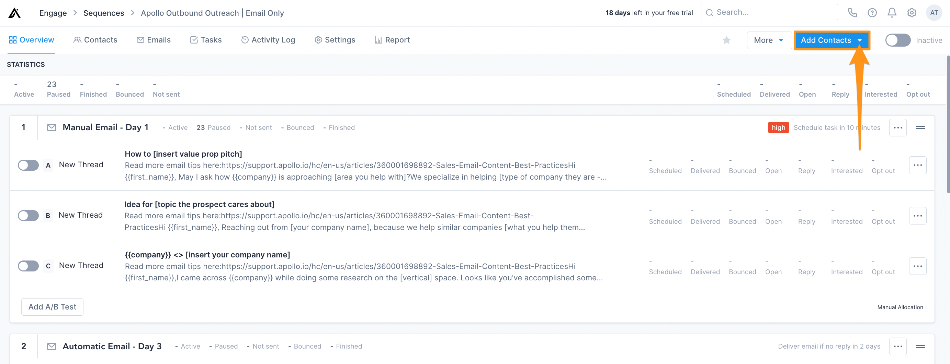
Task: Click the Manual Email - Day 1 title
Action: pos(105,128)
